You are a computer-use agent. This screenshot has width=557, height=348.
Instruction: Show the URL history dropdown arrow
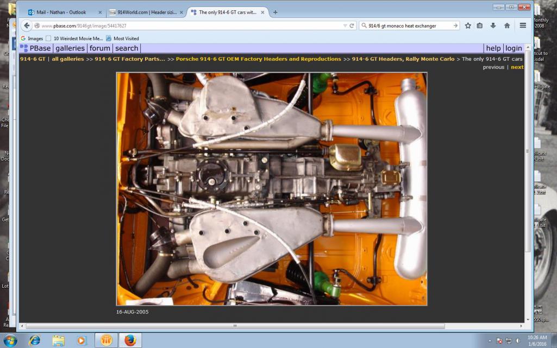point(345,26)
